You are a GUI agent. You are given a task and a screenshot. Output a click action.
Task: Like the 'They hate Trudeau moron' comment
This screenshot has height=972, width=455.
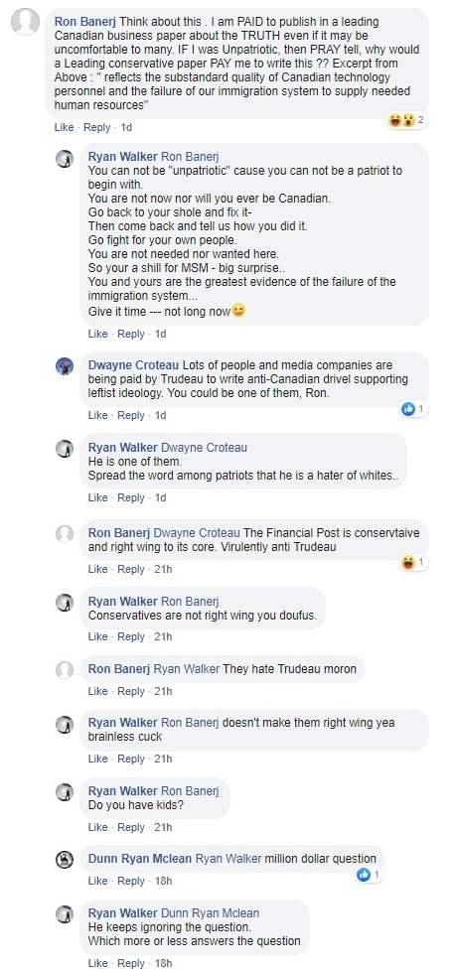[x=98, y=691]
